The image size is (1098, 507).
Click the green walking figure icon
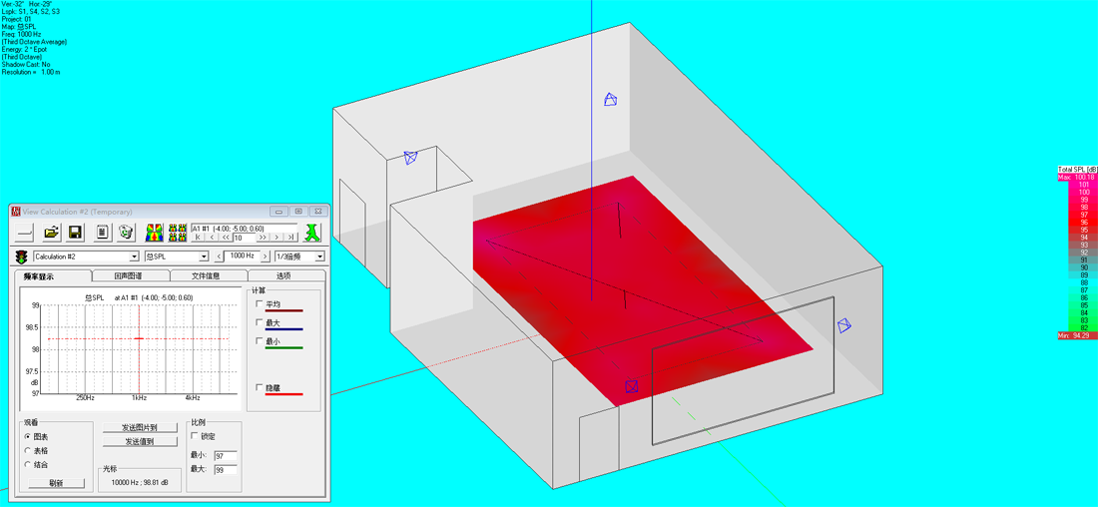(313, 233)
